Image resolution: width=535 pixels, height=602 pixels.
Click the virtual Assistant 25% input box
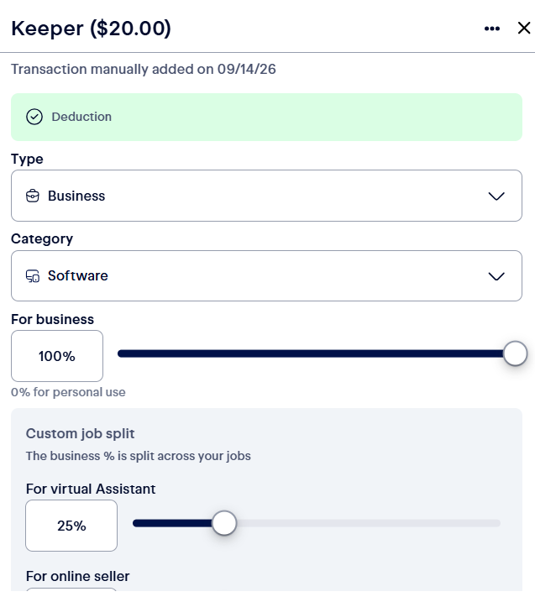(x=71, y=526)
